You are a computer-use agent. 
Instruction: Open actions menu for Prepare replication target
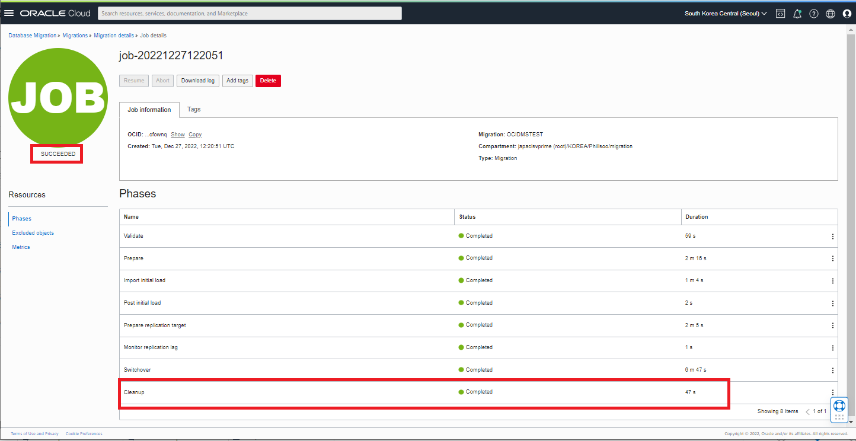(832, 325)
